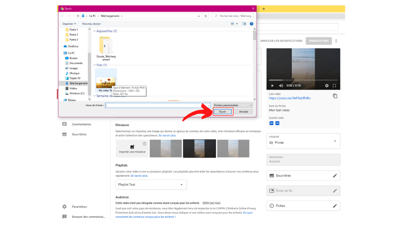The height and width of the screenshot is (225, 402).
Task: Click the back navigation arrow in the dialog
Action: (63, 16)
